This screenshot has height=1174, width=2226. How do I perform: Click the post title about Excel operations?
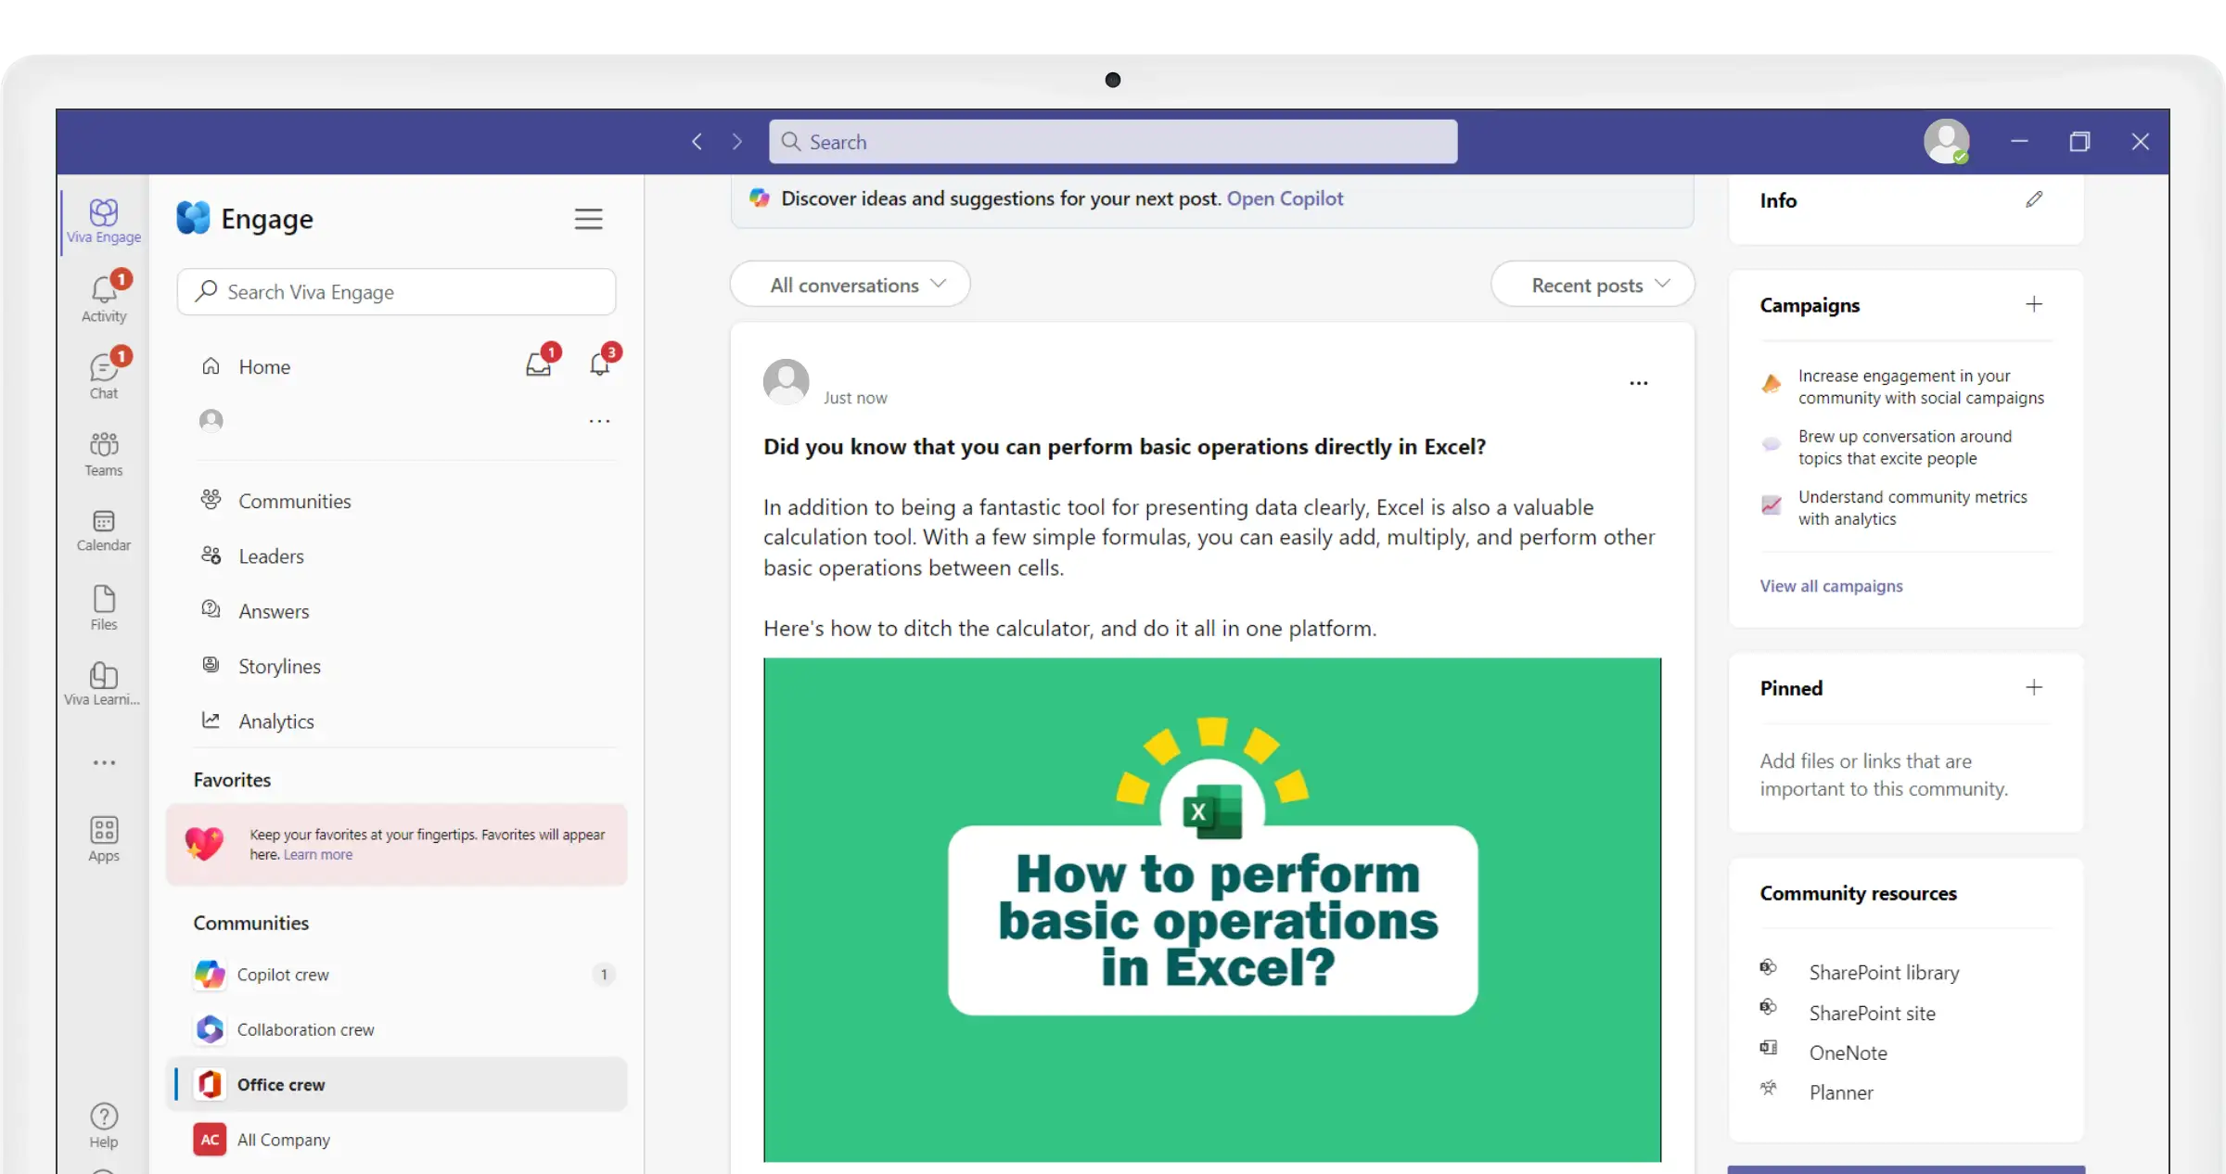(x=1124, y=447)
